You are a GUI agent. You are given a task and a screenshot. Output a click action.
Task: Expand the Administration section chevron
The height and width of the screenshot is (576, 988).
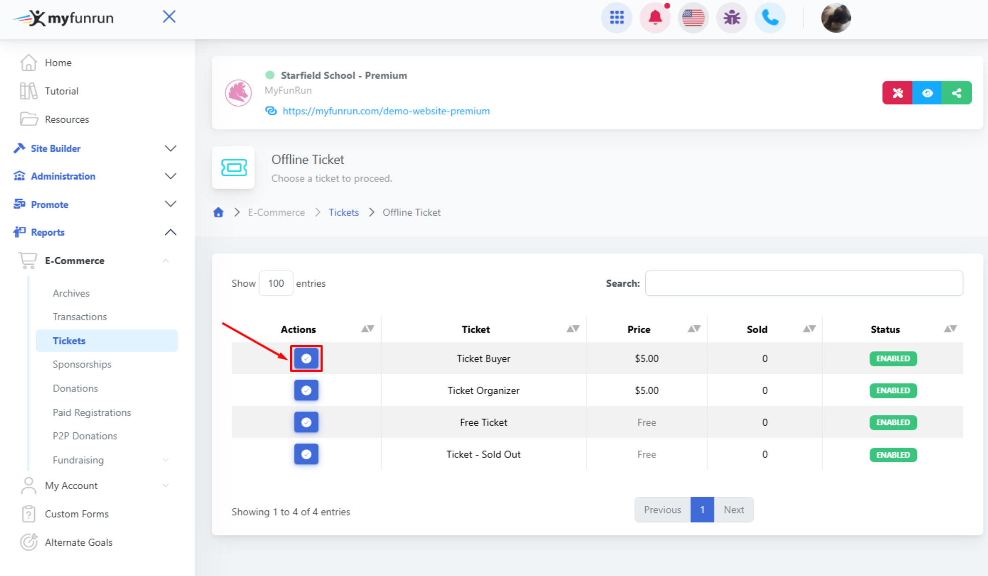pyautogui.click(x=170, y=176)
